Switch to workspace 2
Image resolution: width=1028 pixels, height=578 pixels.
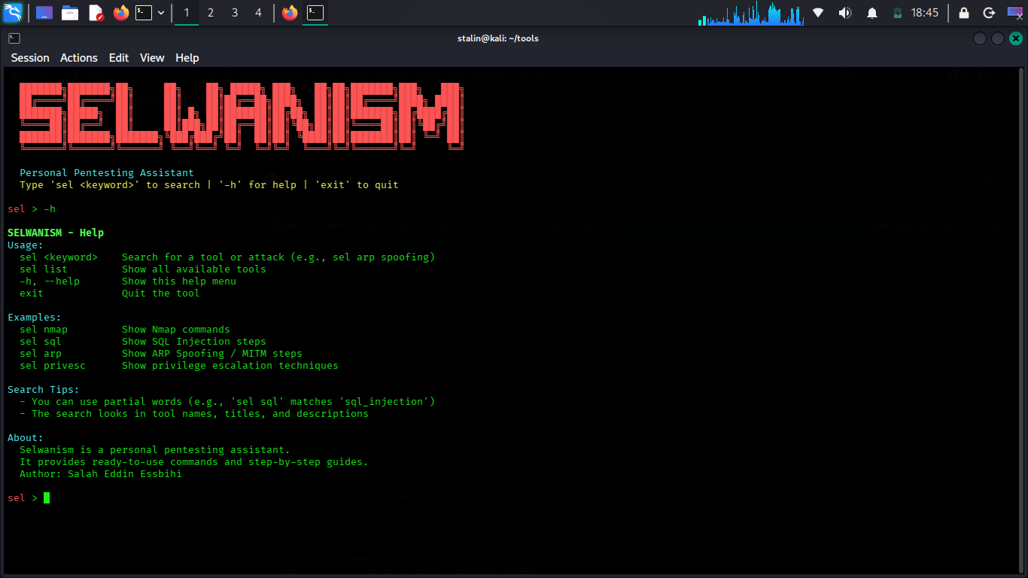tap(211, 13)
